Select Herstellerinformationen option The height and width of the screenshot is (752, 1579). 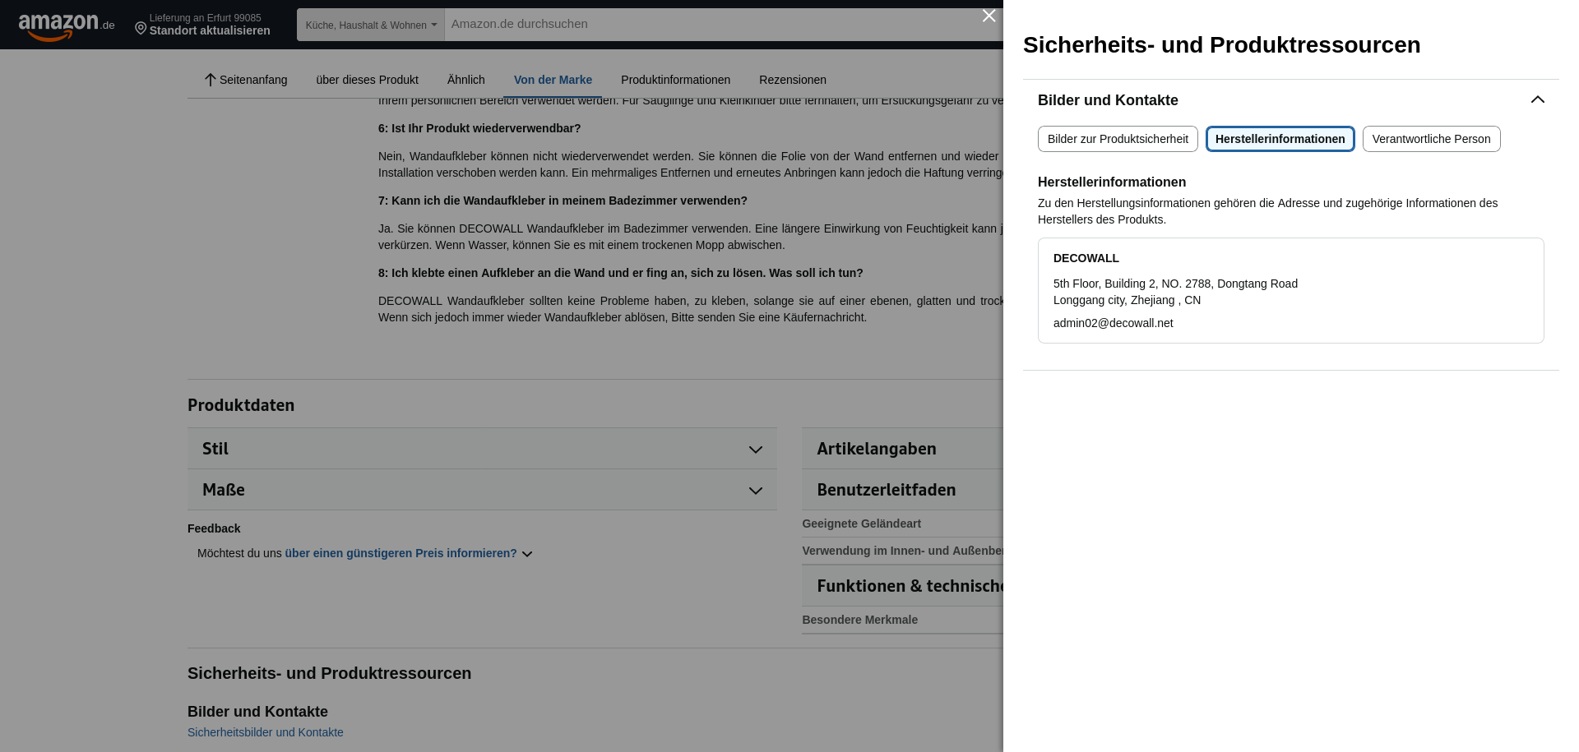1280,139
